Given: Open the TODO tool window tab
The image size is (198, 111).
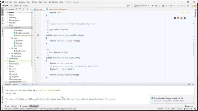Looking at the screenshot, I should click(14, 106).
